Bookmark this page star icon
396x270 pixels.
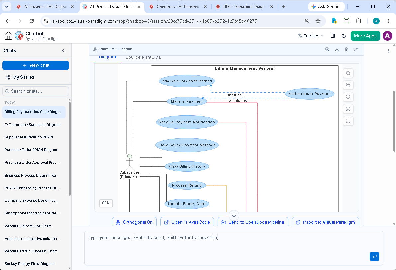click(318, 21)
